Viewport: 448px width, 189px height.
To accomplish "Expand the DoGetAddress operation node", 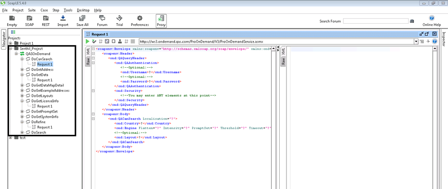I will [x=22, y=69].
